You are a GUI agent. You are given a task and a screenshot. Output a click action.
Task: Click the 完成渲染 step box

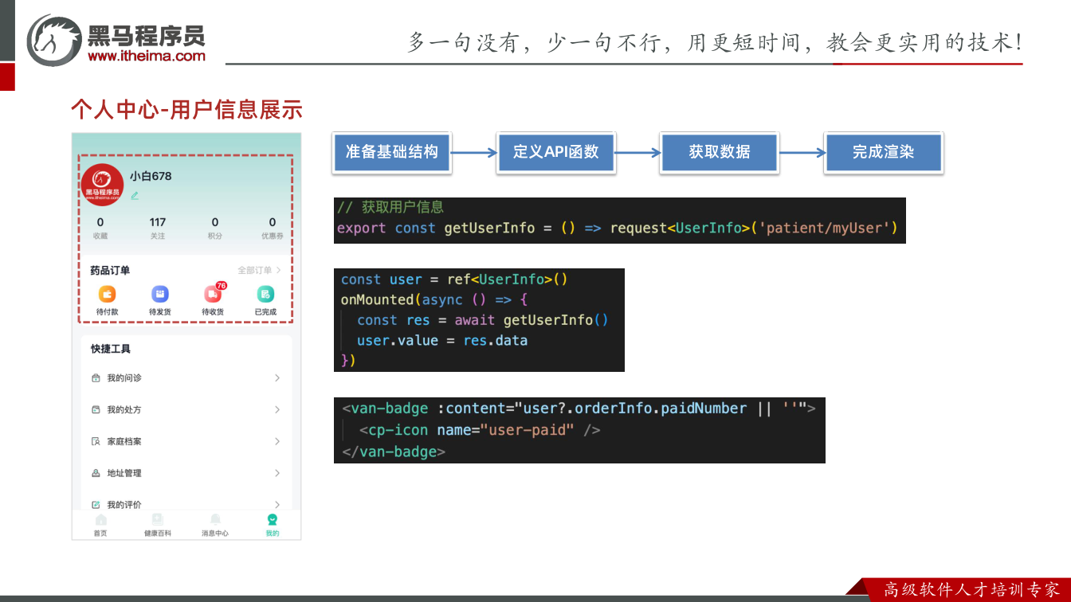[x=884, y=153]
